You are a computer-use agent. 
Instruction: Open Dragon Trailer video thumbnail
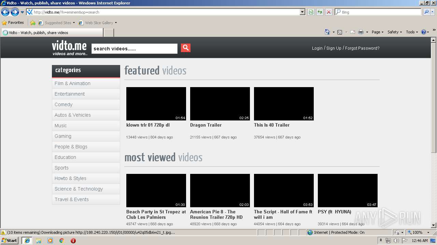pos(220,104)
